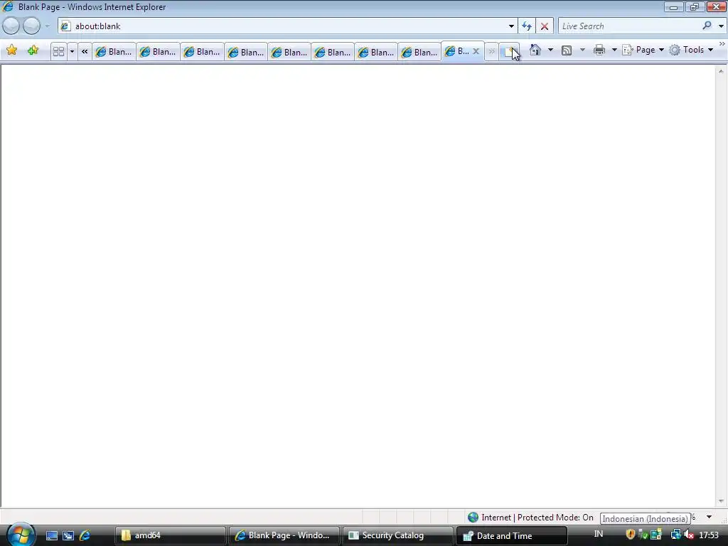Click the RSS Feeds icon
The width and height of the screenshot is (728, 546).
pyautogui.click(x=567, y=50)
